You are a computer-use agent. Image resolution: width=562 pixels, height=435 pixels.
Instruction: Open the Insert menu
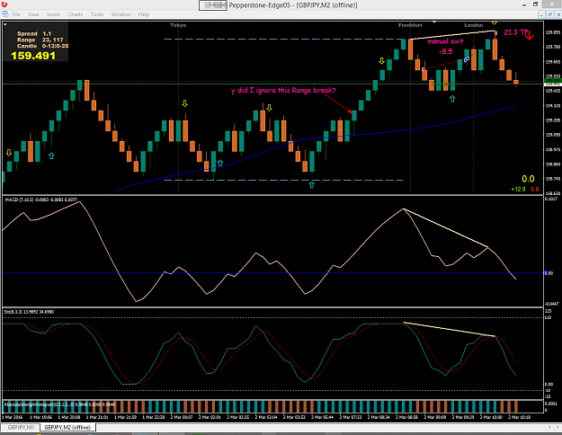click(53, 14)
